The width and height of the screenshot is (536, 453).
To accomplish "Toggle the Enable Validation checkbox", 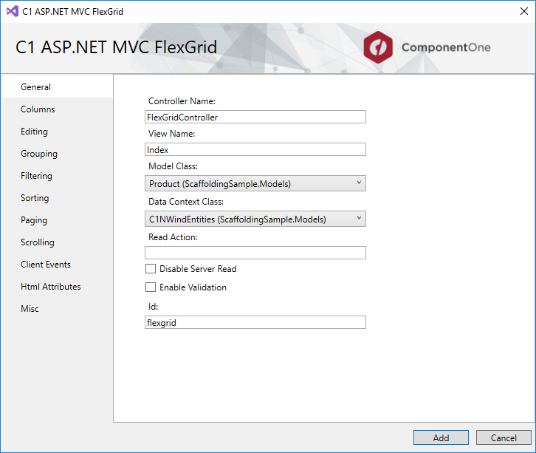I will pyautogui.click(x=151, y=287).
